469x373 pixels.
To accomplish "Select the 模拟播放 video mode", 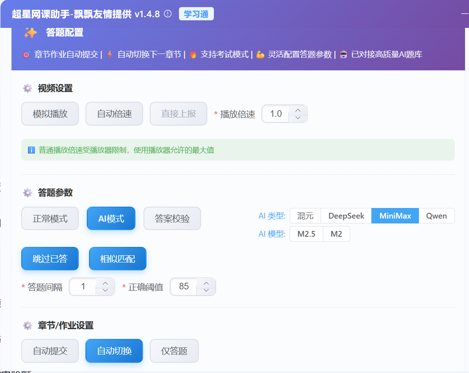I will tap(50, 113).
